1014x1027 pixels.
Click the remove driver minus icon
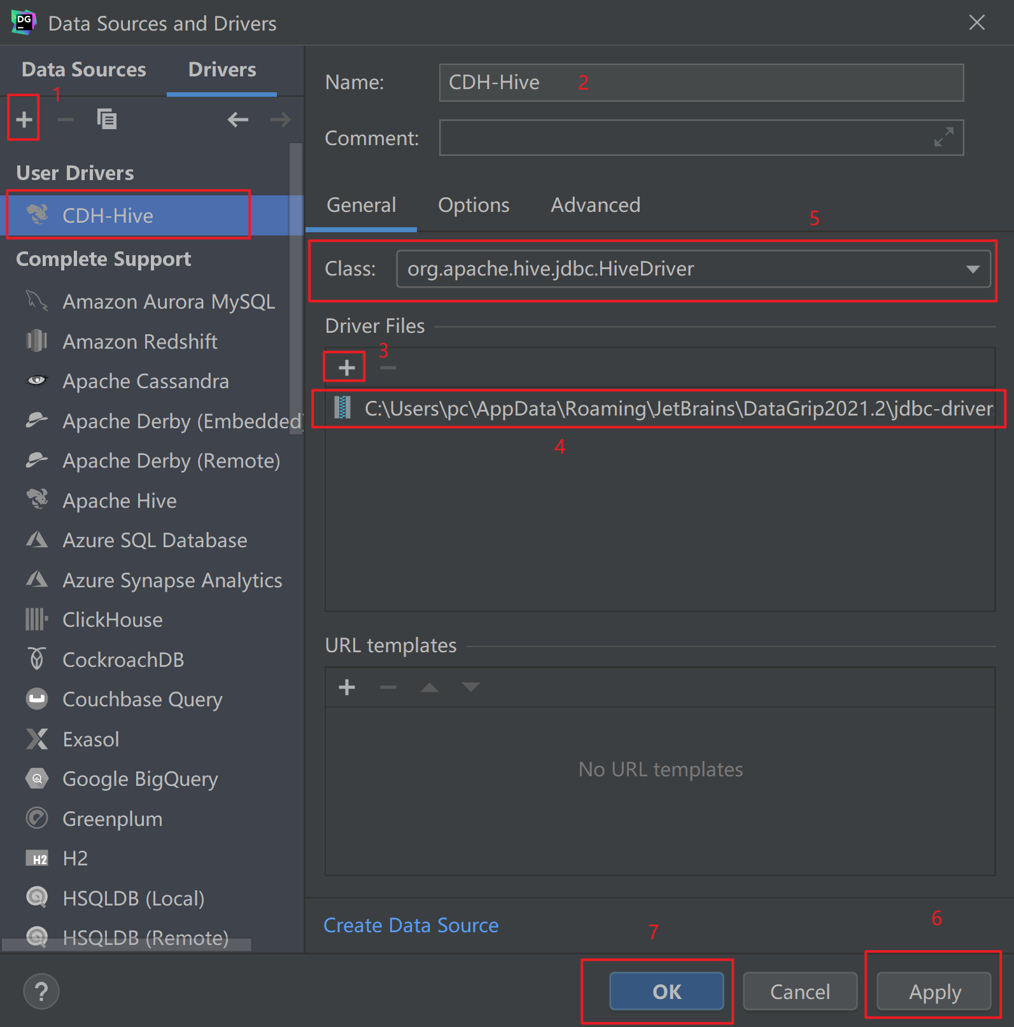tap(66, 119)
